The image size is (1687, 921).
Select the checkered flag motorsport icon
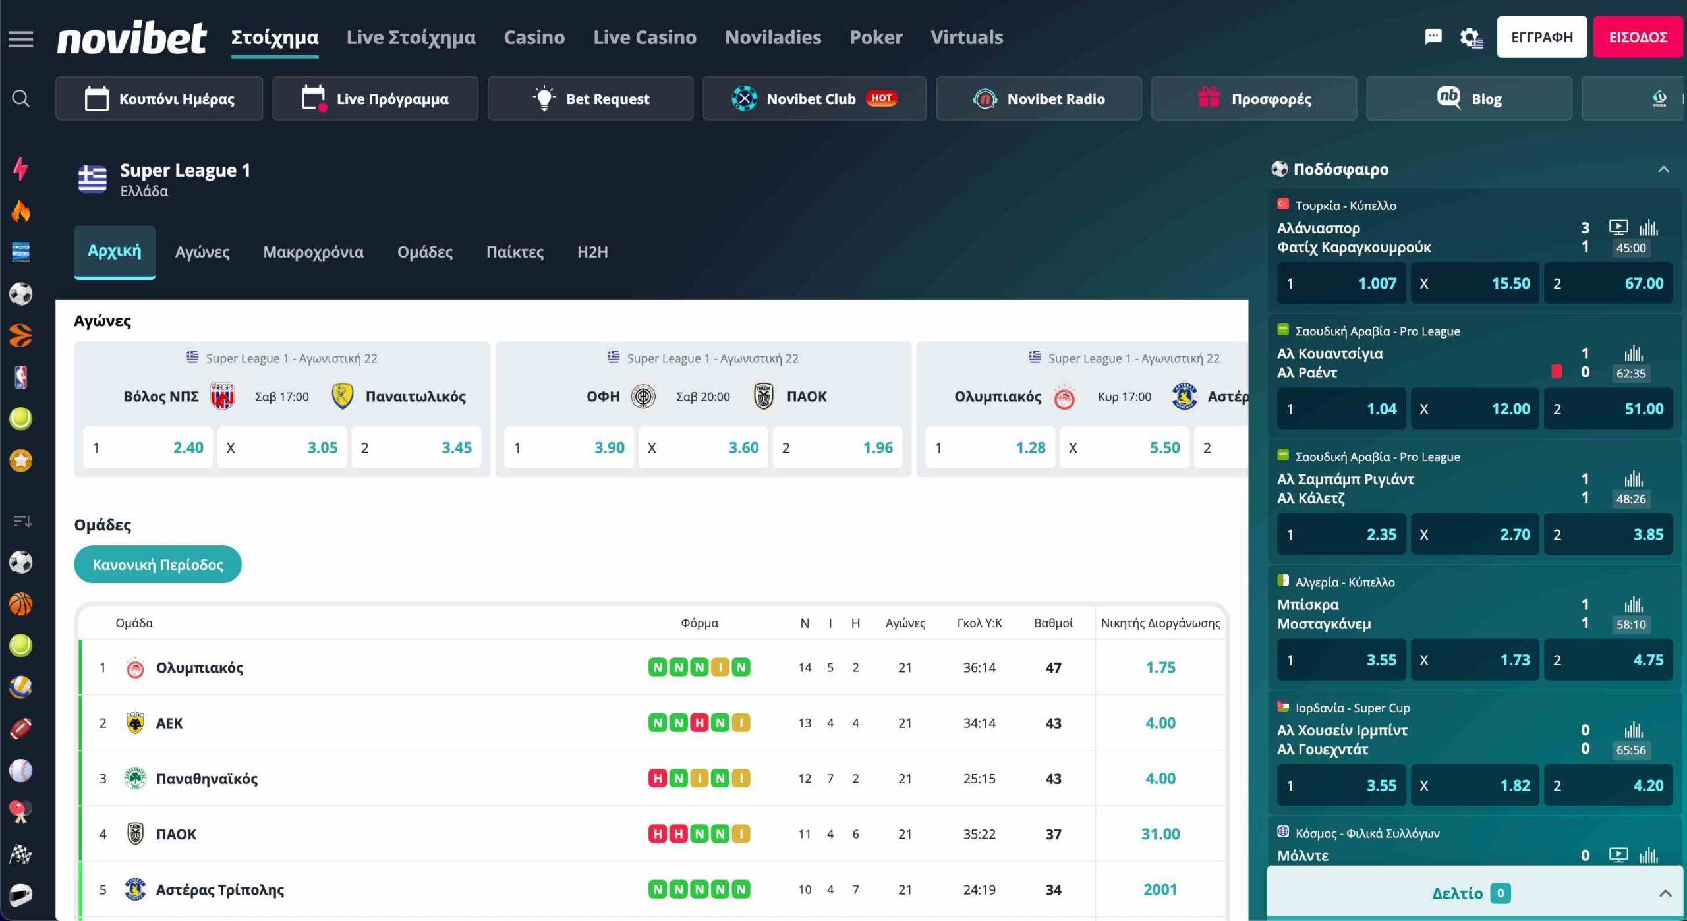coord(20,854)
